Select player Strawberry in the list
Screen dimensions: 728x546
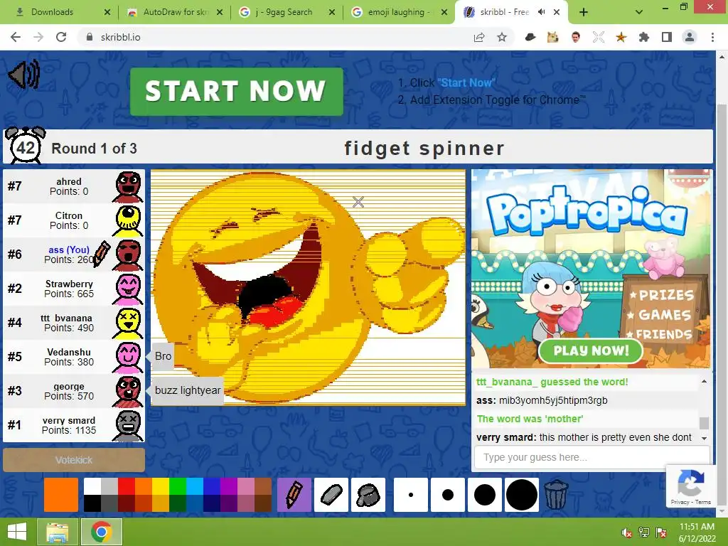74,289
